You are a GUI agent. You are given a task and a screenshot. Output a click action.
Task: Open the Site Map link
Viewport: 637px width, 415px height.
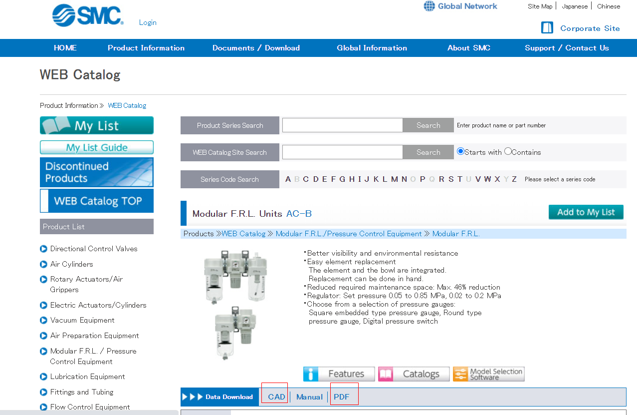click(x=540, y=6)
